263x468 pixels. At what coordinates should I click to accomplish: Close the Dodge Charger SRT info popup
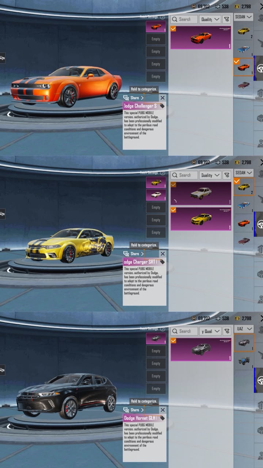163,254
